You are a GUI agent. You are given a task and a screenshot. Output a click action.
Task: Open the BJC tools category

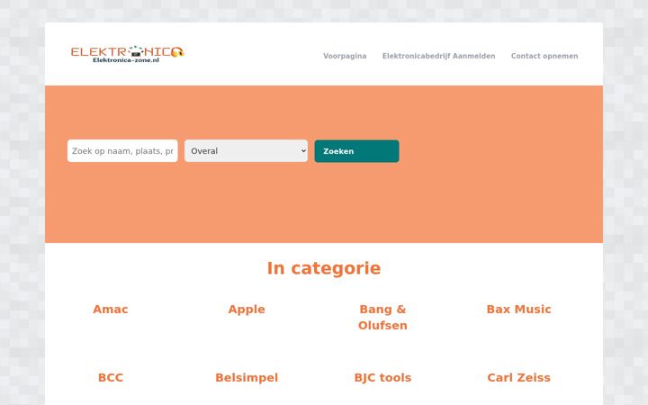pos(382,377)
